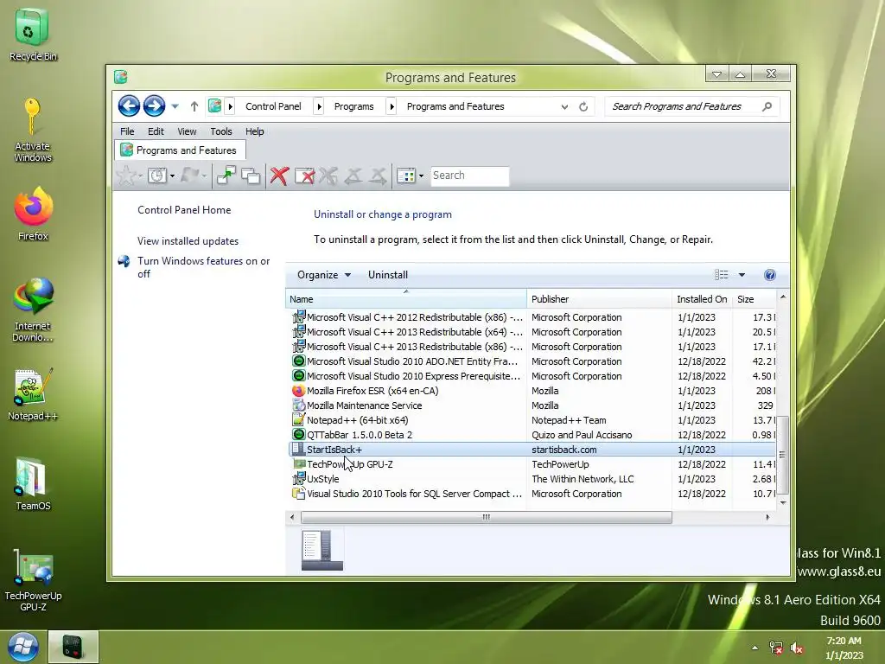Viewport: 885px width, 664px height.
Task: Refresh the Programs and Features view
Action: click(583, 106)
